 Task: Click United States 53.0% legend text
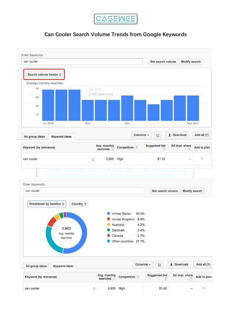[x=128, y=214]
